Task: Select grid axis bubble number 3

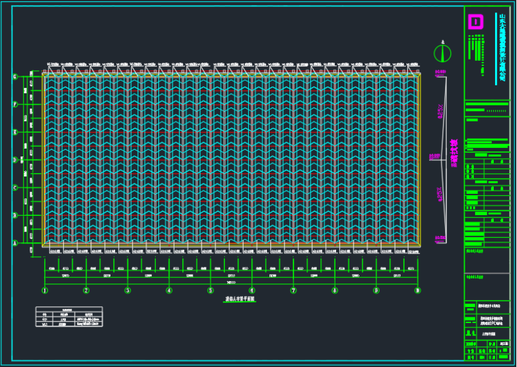Action: [x=127, y=291]
